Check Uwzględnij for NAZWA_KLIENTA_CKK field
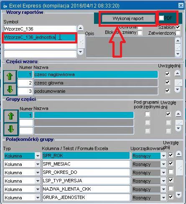Screen dimensions: 186x204 coord(171,188)
